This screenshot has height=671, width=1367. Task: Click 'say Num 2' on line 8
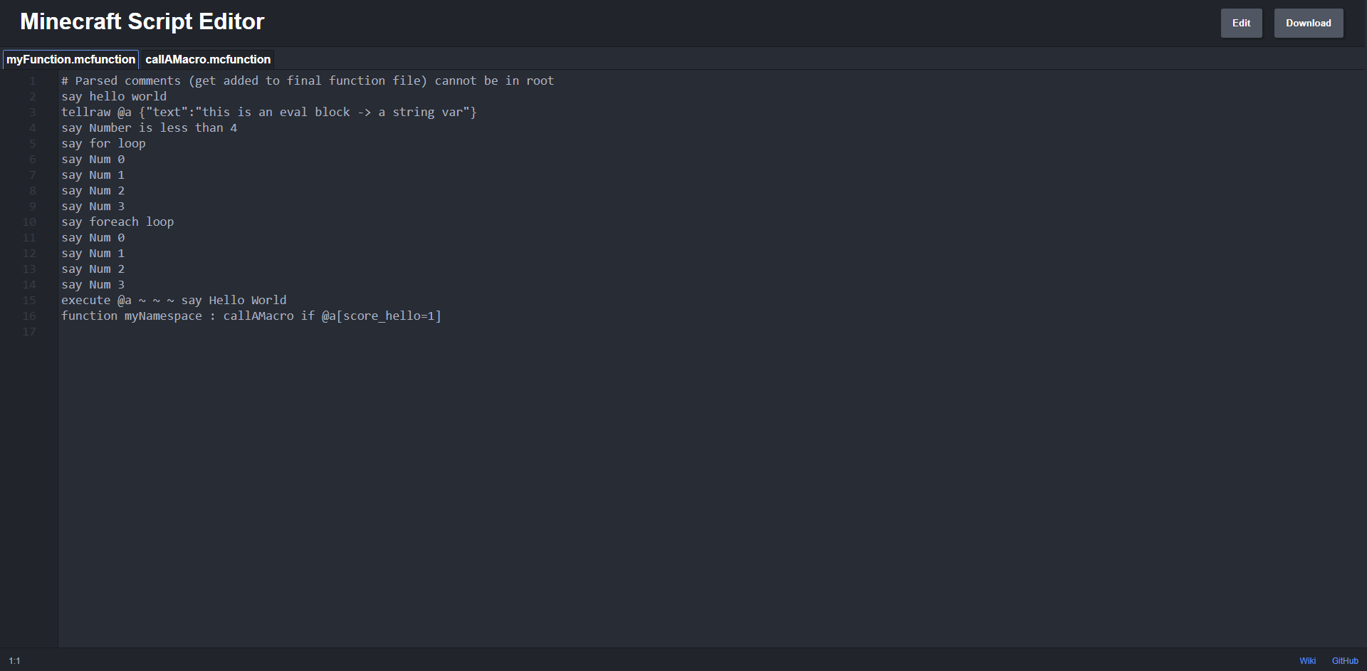click(x=93, y=190)
